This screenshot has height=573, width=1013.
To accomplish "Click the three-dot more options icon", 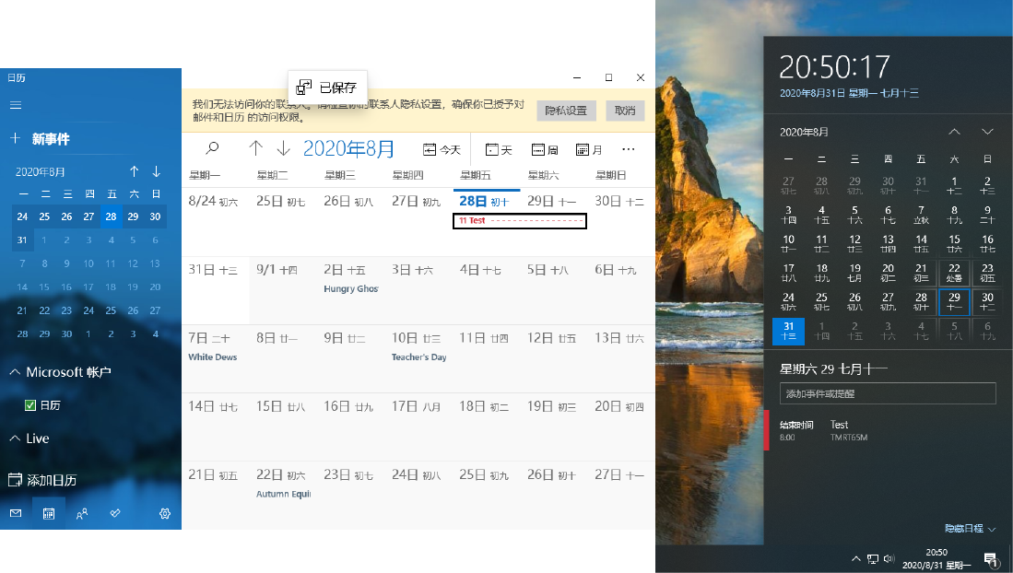I will click(629, 148).
